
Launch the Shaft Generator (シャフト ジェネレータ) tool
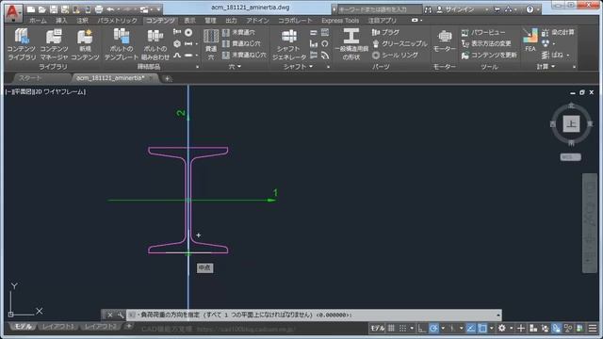pyautogui.click(x=289, y=44)
